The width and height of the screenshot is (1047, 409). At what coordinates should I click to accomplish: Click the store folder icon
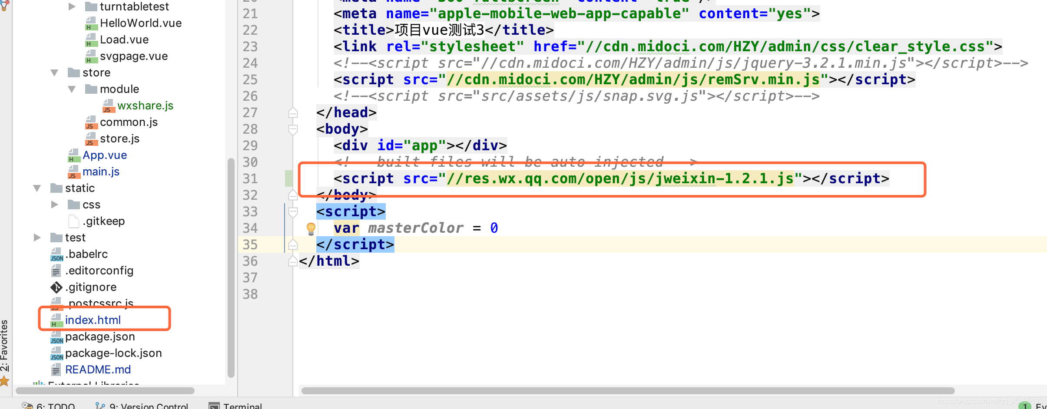(x=74, y=72)
